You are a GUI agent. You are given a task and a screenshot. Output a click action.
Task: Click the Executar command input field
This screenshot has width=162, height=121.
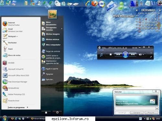(135, 108)
